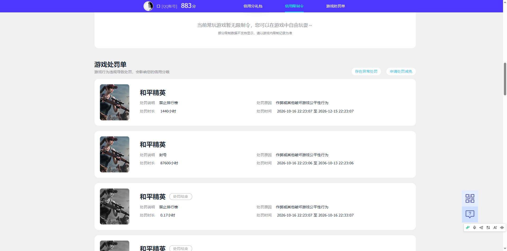The width and height of the screenshot is (507, 251).
Task: Click the green logo in floating toolbar
Action: click(x=468, y=228)
